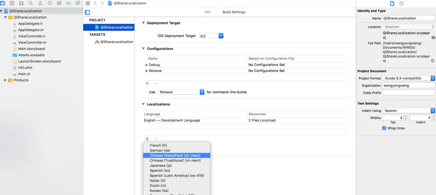Toggle the project and targets list sidebar

pyautogui.click(x=87, y=12)
